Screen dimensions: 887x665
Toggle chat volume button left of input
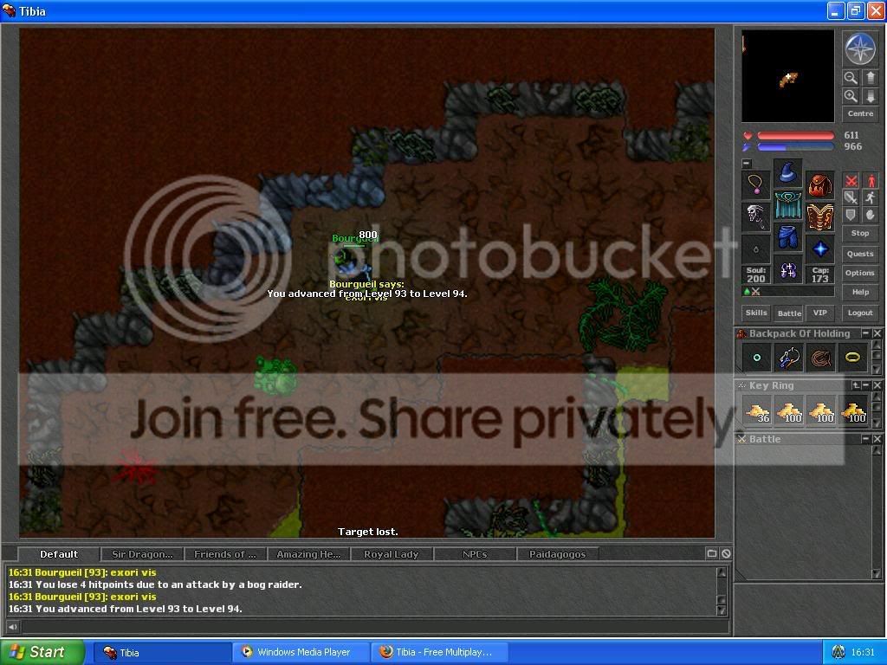click(x=12, y=627)
